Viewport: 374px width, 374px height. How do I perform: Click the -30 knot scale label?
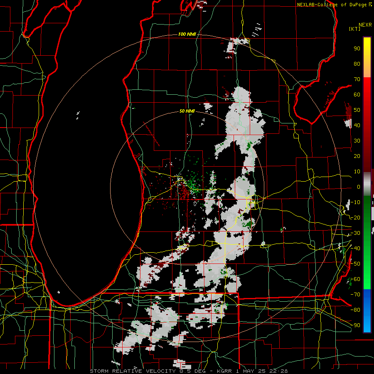pyautogui.click(x=355, y=233)
